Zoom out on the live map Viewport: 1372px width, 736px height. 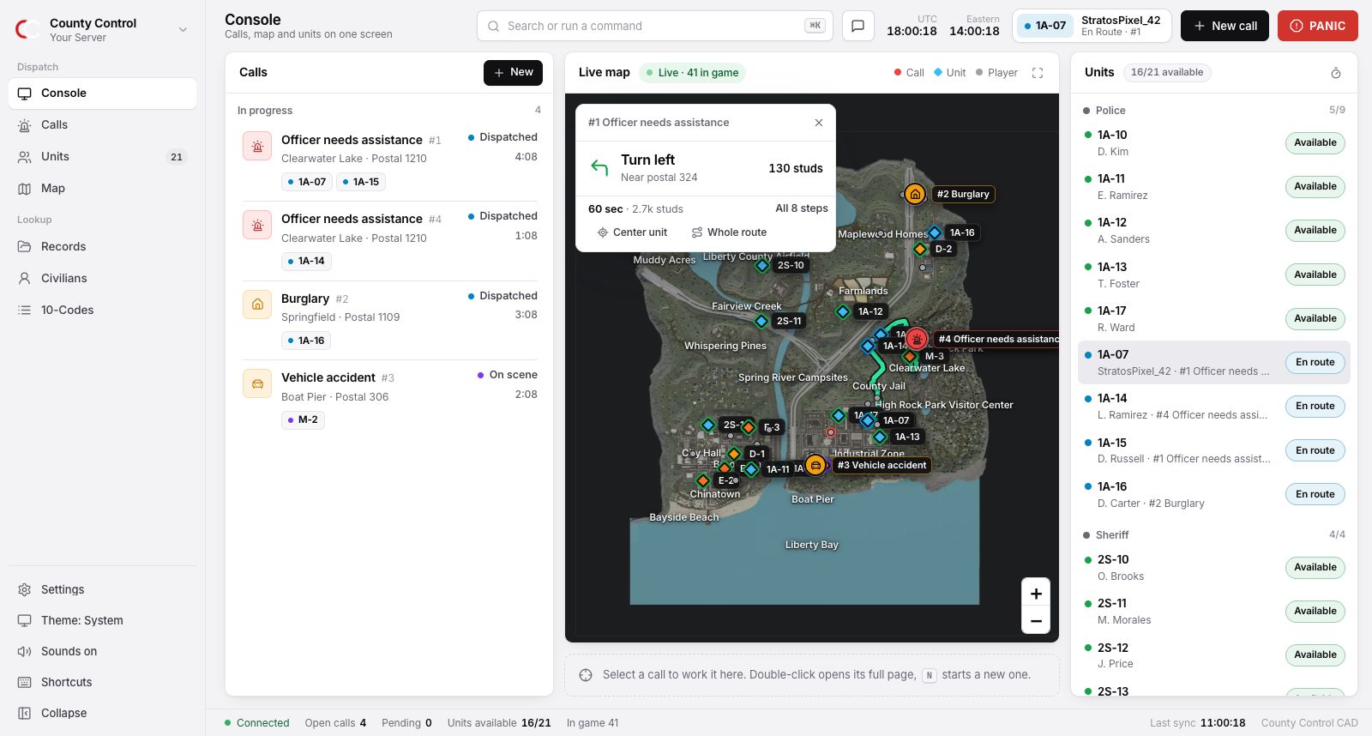tap(1036, 620)
